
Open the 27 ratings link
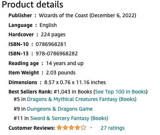pyautogui.click(x=113, y=128)
